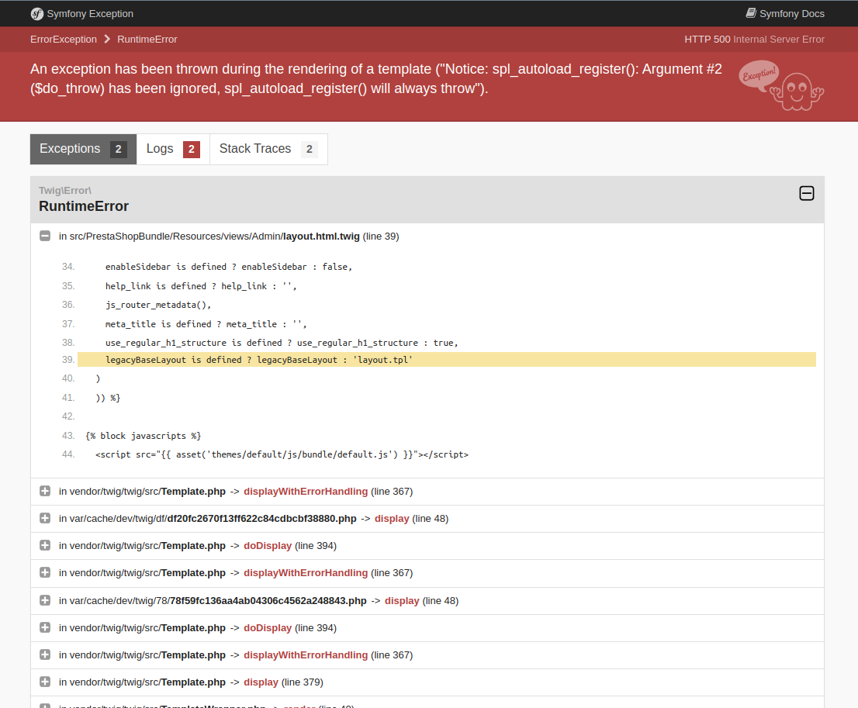
Task: Click code line 36 js_router_metadata()
Action: tap(158, 305)
